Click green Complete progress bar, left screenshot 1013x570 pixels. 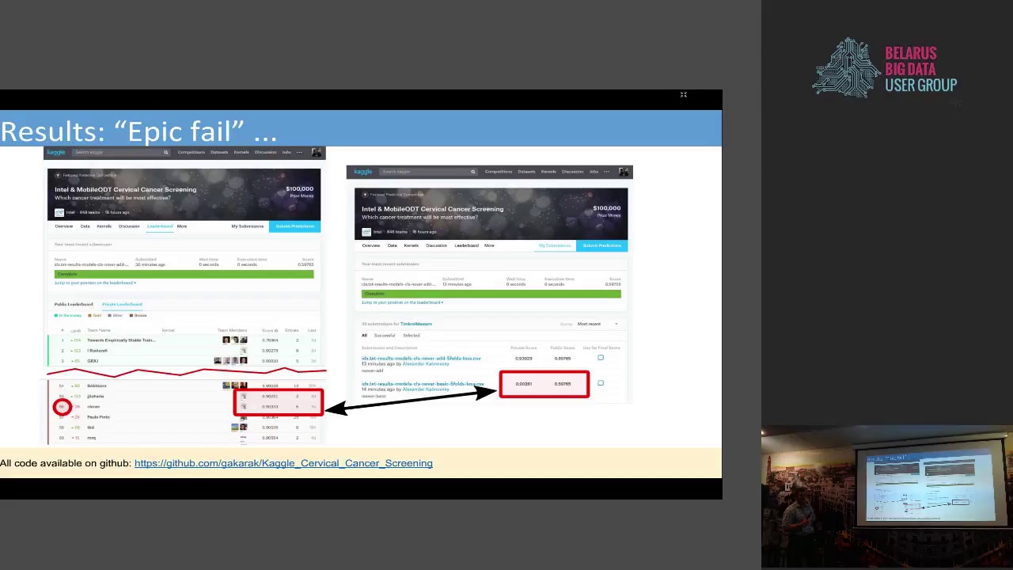(184, 274)
